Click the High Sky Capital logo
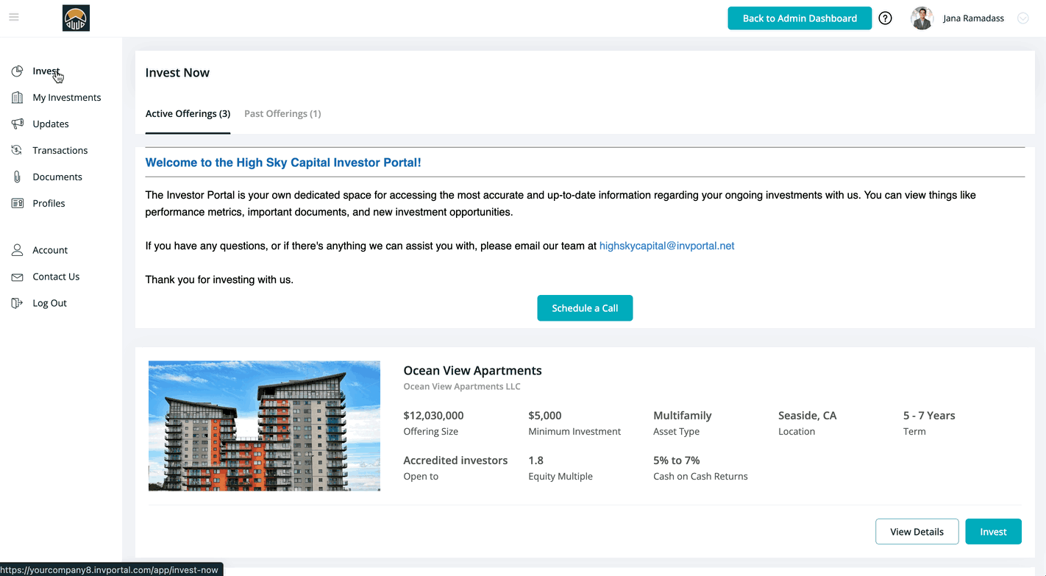1046x576 pixels. pos(76,18)
